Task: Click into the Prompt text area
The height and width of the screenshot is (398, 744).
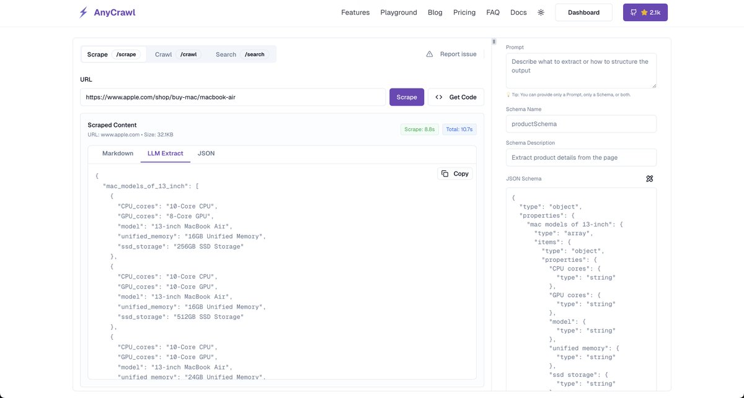Action: pyautogui.click(x=581, y=71)
